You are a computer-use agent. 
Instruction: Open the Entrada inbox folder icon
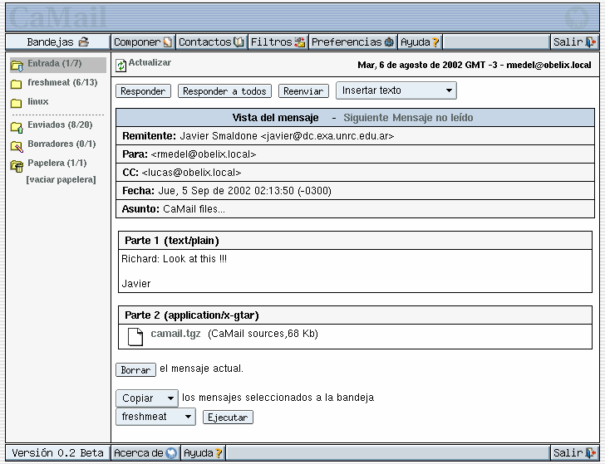(x=17, y=65)
